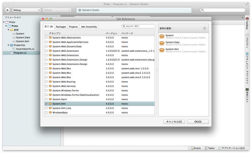Collapse the 参照 references folder
Viewport: 252px width, 154px height.
pos(9,30)
